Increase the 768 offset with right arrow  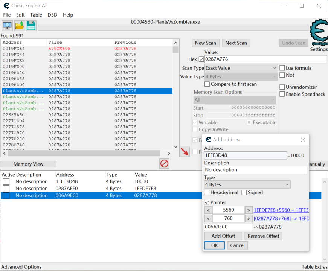click(249, 219)
